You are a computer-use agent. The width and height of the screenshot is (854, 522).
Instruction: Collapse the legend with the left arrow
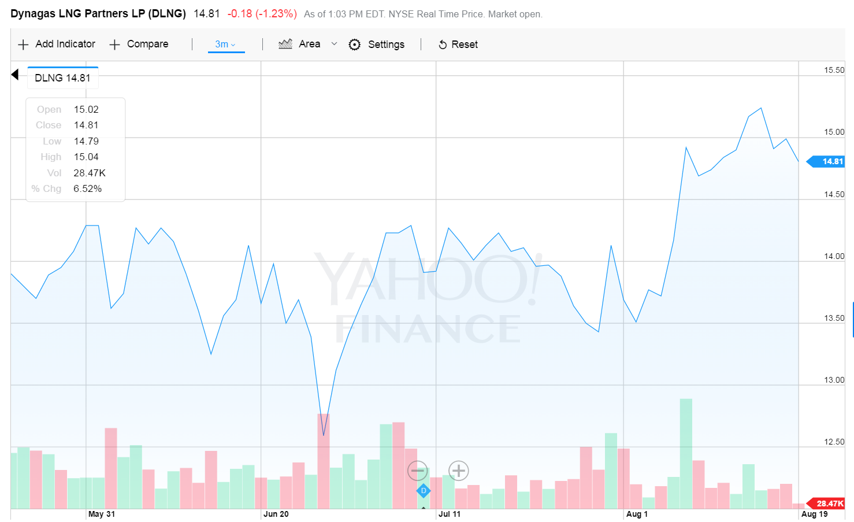[x=14, y=75]
